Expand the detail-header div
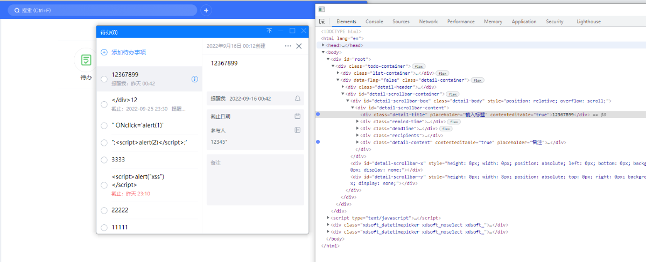This screenshot has width=646, height=262. (343, 87)
